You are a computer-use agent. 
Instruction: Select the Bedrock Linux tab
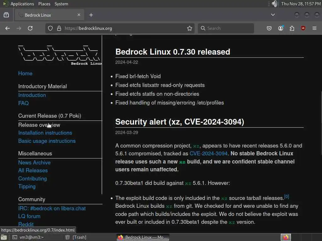click(x=49, y=15)
